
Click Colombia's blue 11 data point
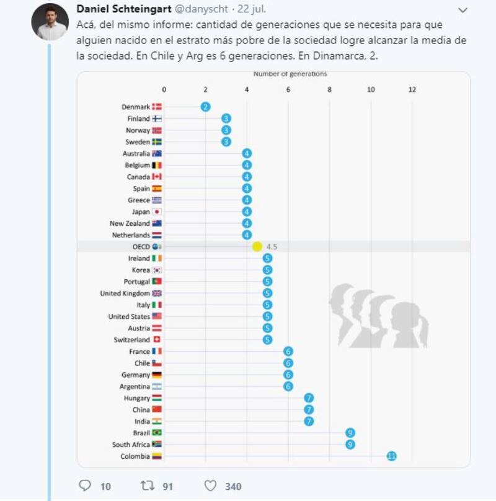click(x=391, y=456)
